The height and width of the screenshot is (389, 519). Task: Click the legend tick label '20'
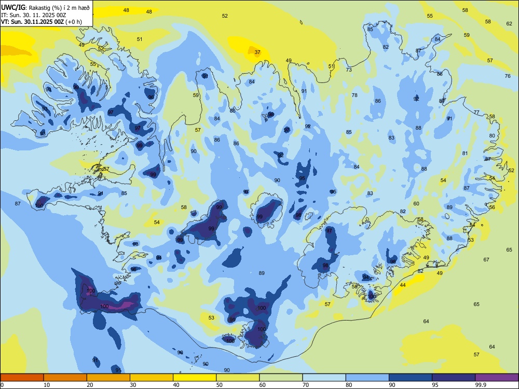click(x=90, y=385)
